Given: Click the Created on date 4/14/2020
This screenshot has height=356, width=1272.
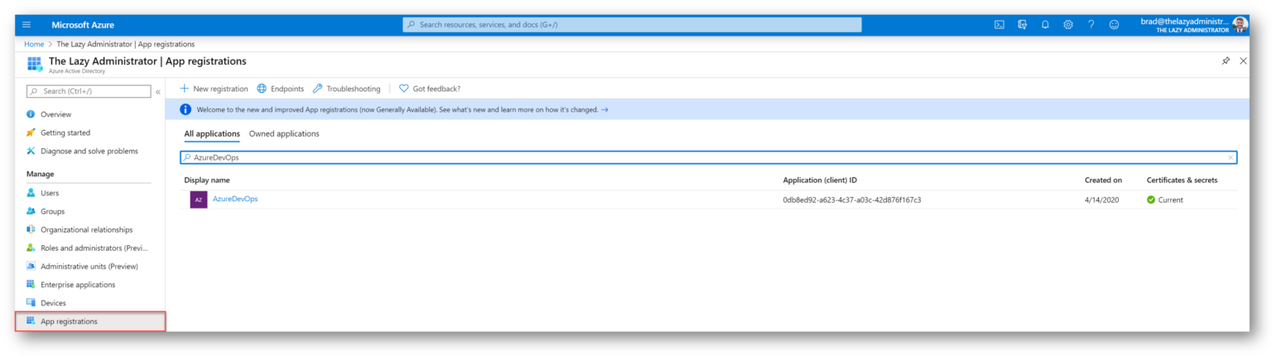Looking at the screenshot, I should point(1101,200).
